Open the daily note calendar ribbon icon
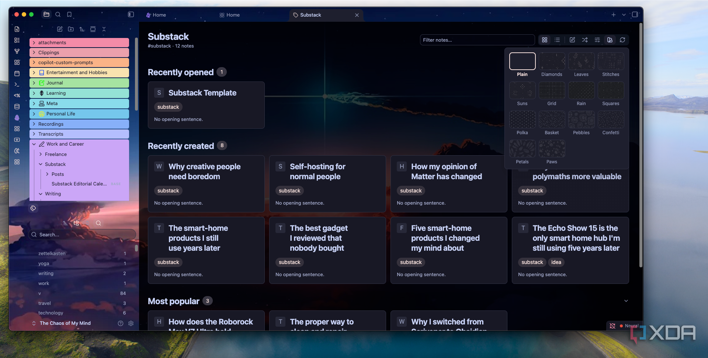This screenshot has width=708, height=358. 17,73
